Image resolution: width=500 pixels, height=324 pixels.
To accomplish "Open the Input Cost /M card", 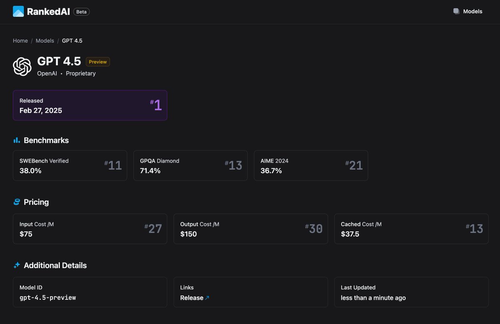I will click(90, 229).
